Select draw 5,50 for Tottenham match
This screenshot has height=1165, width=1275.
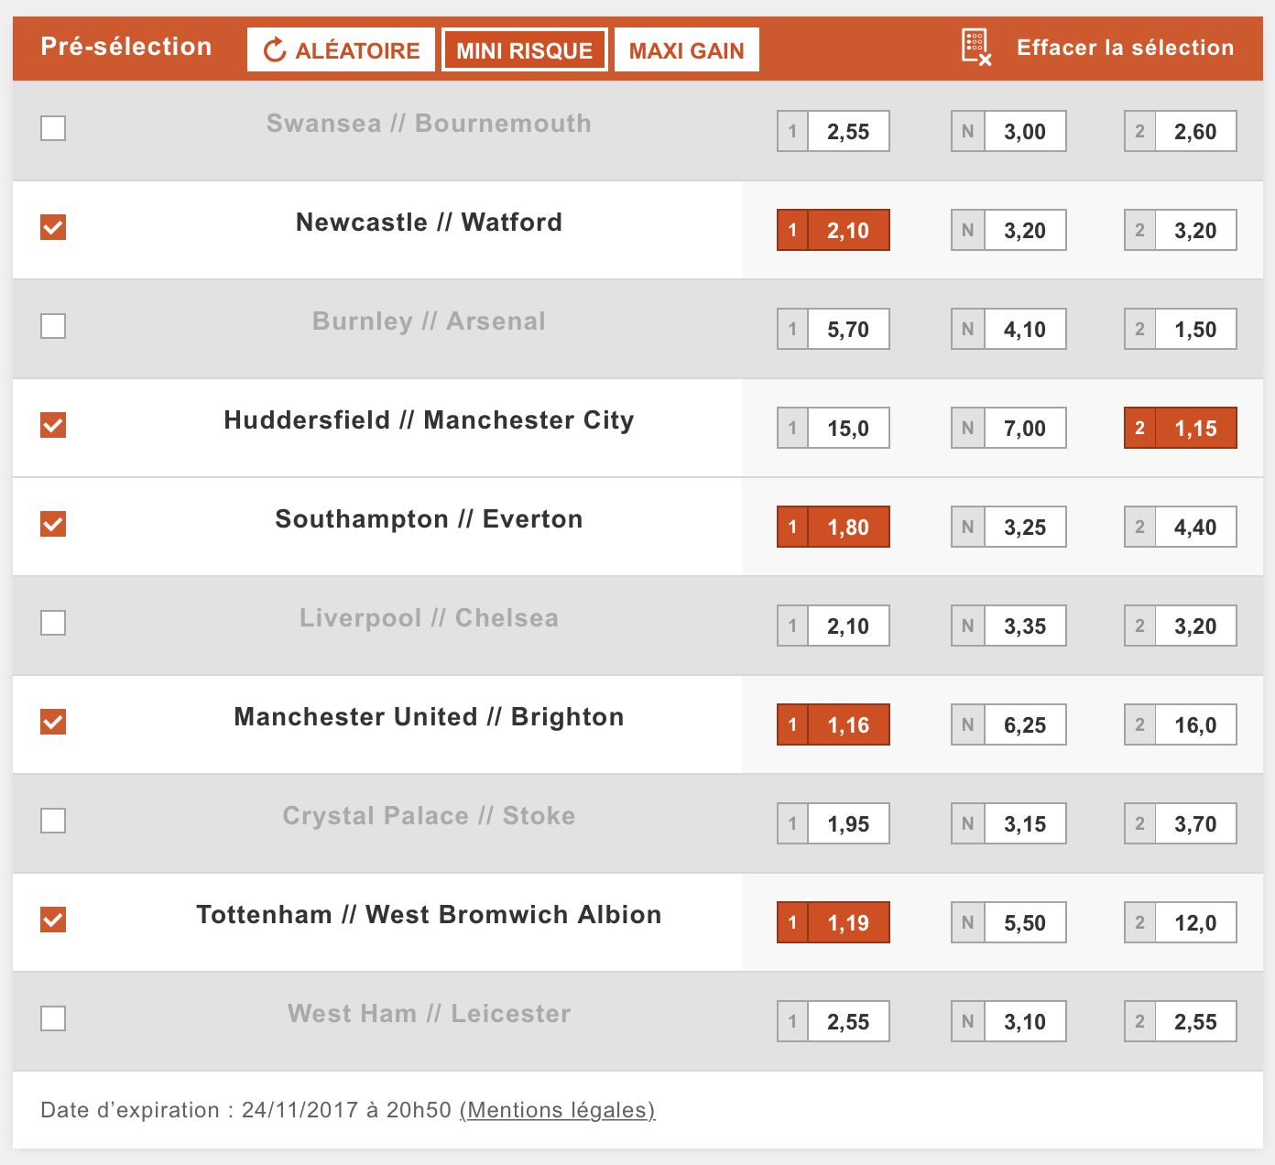tap(1008, 923)
